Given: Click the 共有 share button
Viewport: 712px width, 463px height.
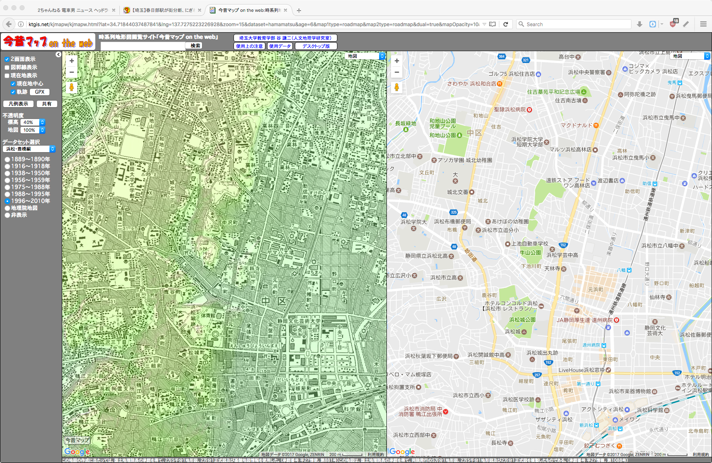Looking at the screenshot, I should [x=47, y=104].
